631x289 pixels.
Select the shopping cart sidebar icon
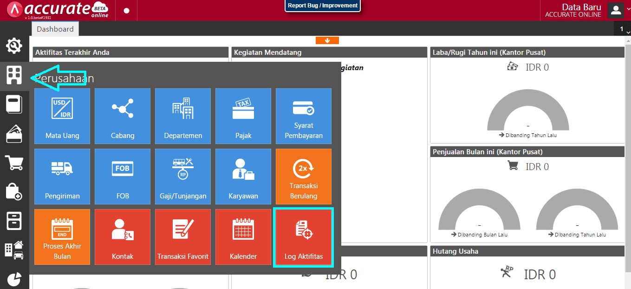(x=14, y=164)
